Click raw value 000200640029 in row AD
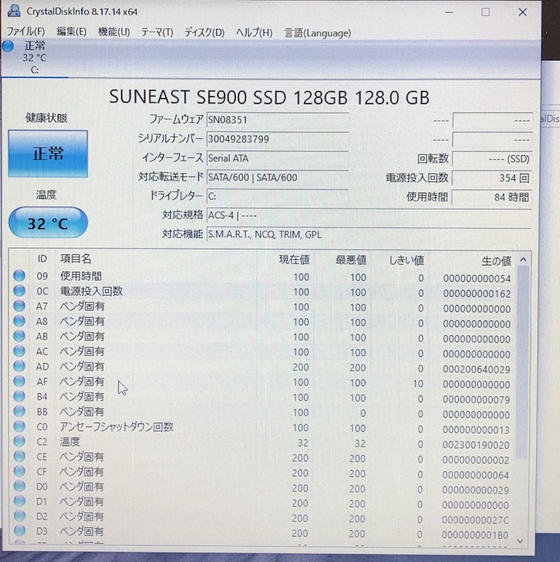The height and width of the screenshot is (562, 560). [476, 370]
